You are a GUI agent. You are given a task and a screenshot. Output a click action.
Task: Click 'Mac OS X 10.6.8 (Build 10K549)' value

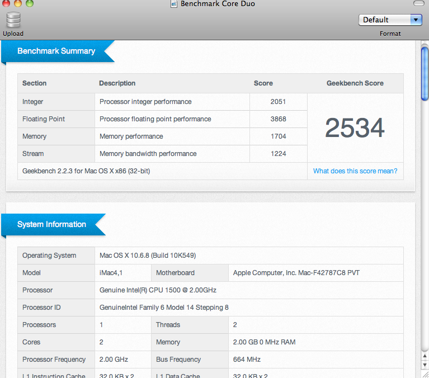(x=148, y=256)
